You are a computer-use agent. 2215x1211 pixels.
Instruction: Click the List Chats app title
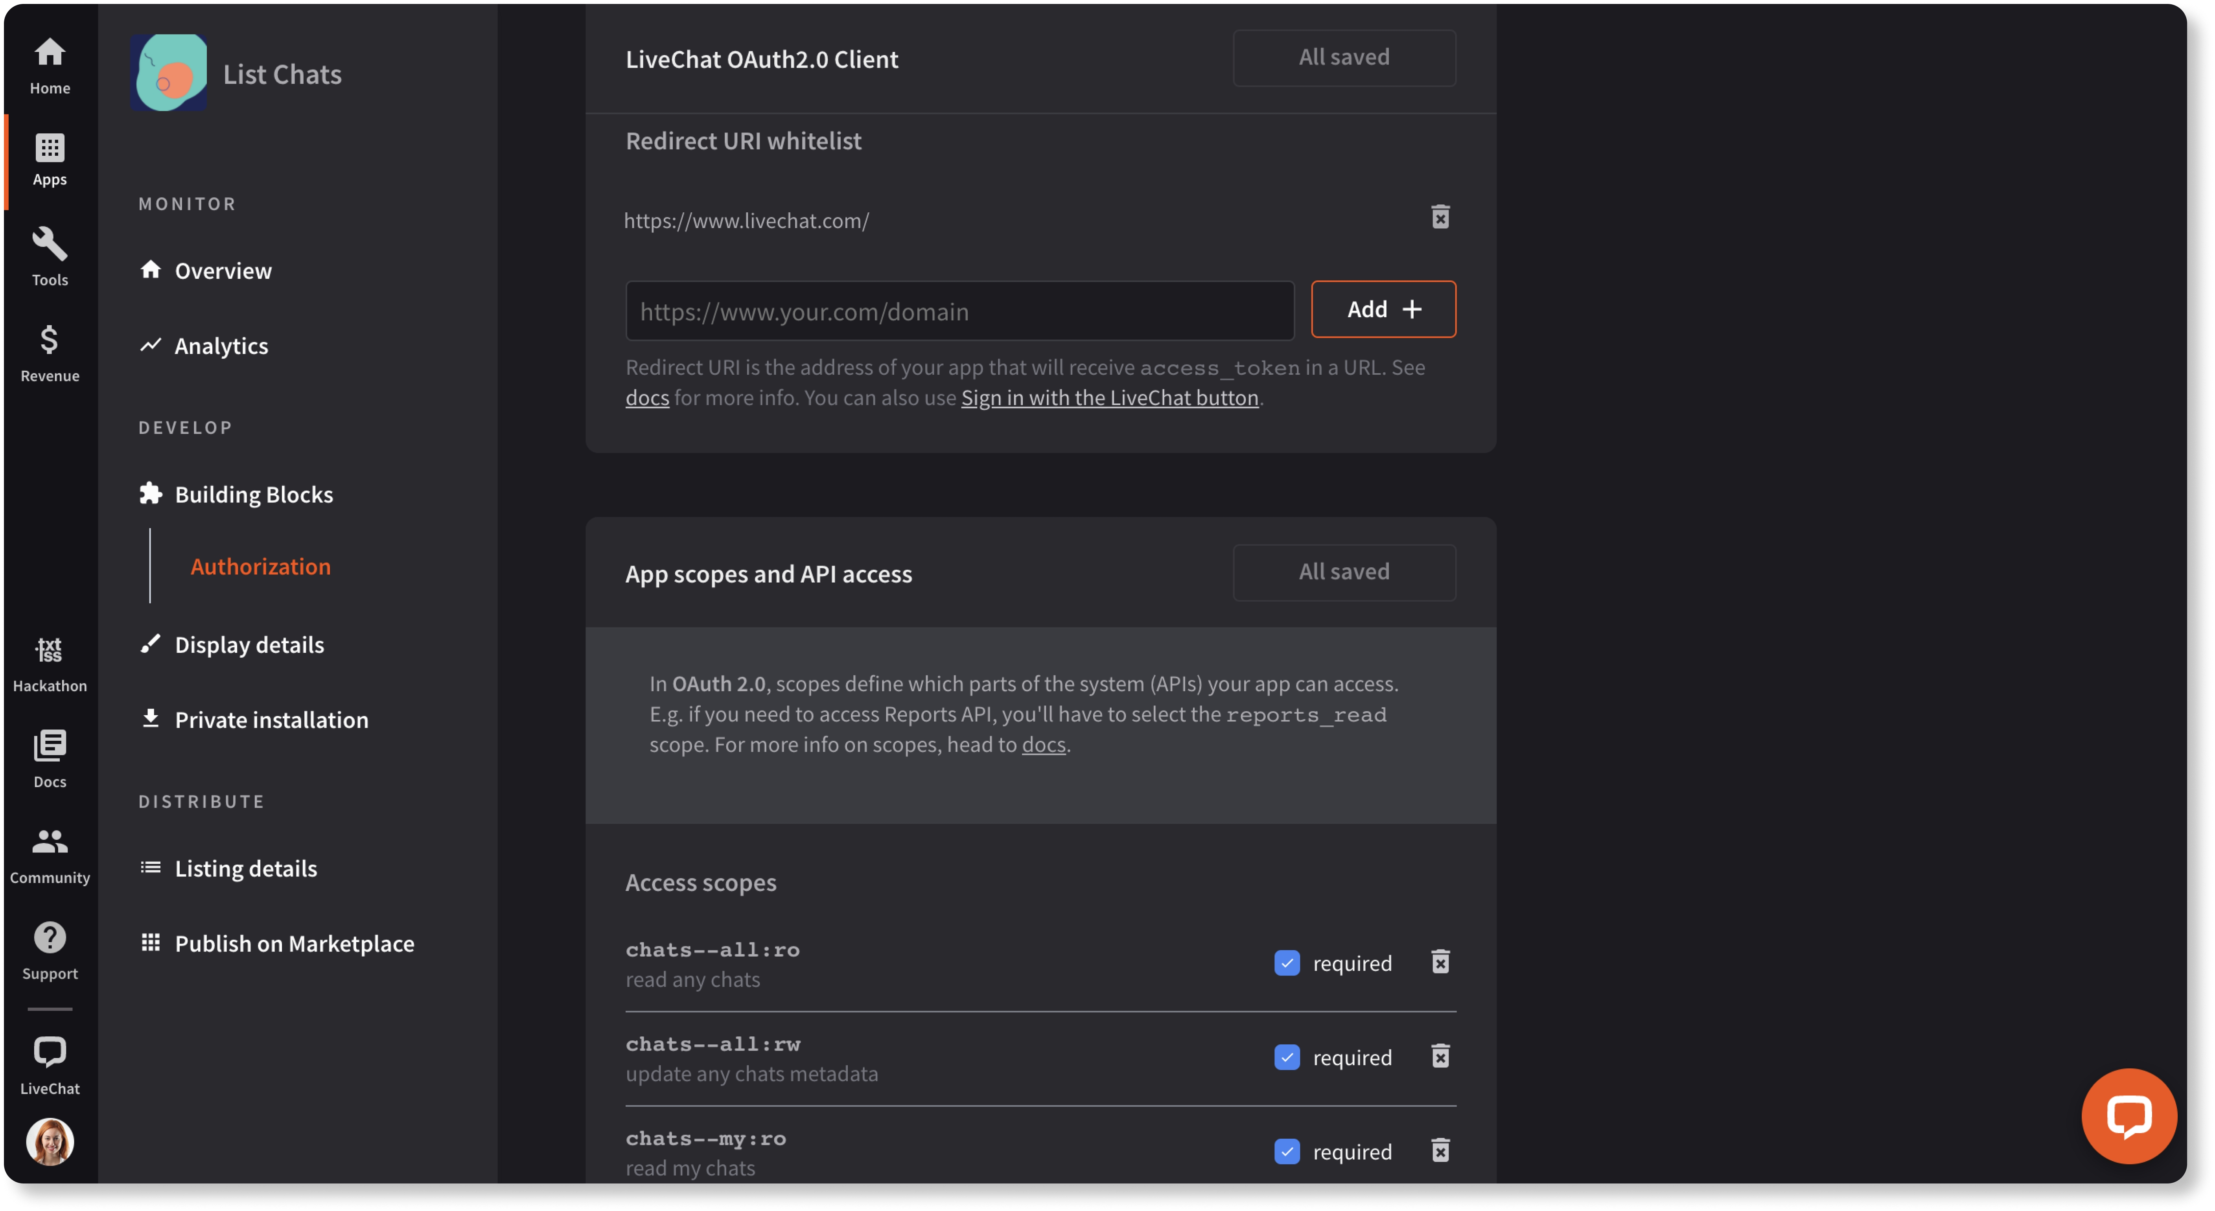[282, 75]
